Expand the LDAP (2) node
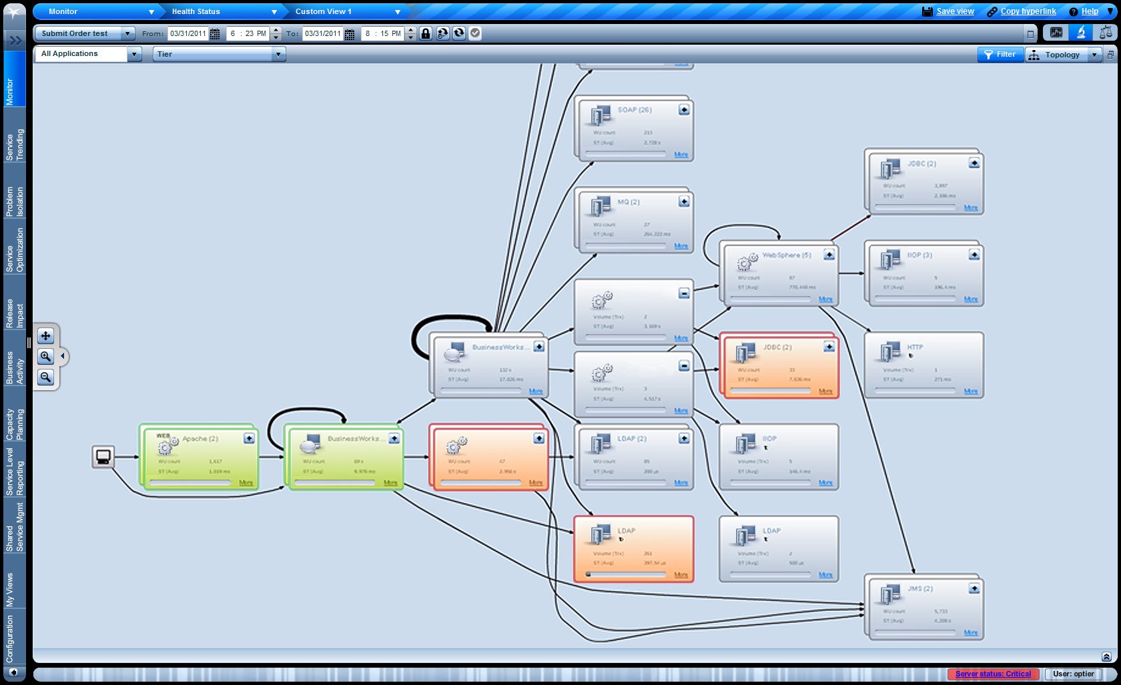Image resolution: width=1121 pixels, height=685 pixels. coord(684,438)
